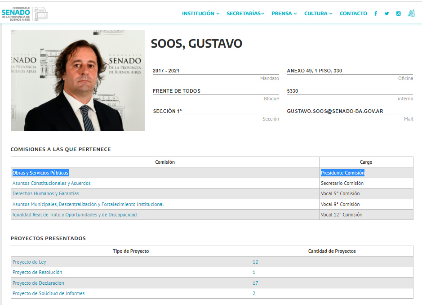422x305 pixels.
Task: Open the Cultura menu
Action: point(318,13)
